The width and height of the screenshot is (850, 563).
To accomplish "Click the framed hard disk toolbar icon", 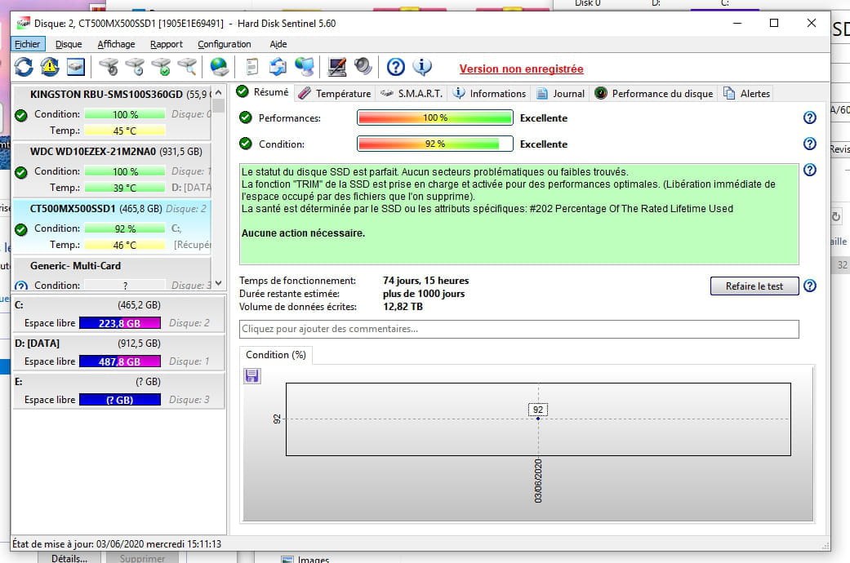I will pos(76,67).
